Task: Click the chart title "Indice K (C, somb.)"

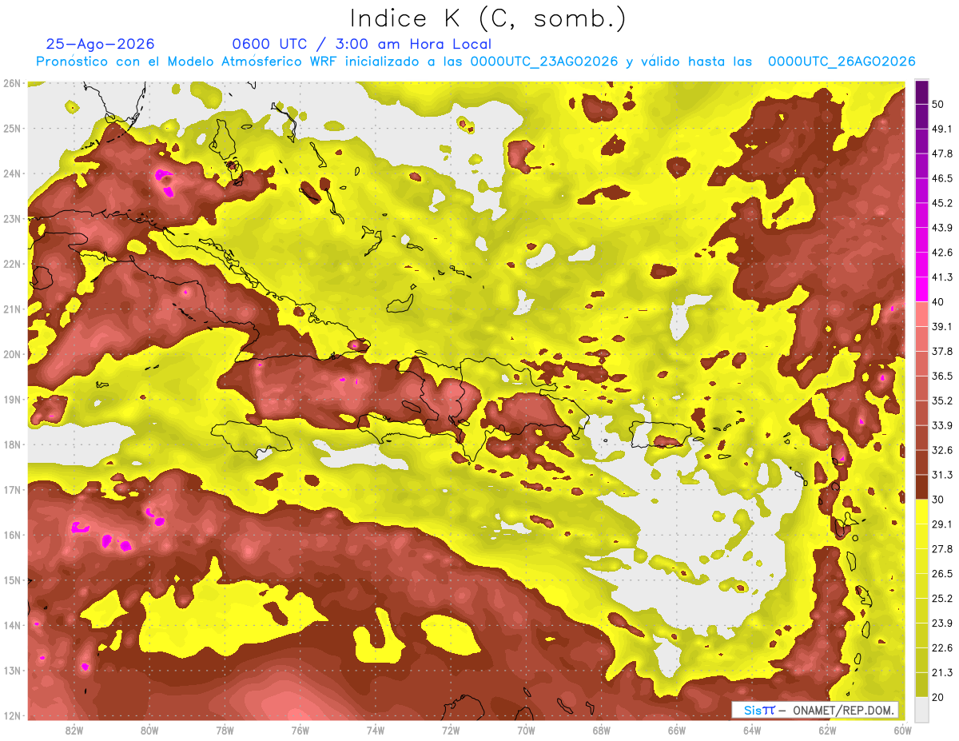Action: coord(487,19)
